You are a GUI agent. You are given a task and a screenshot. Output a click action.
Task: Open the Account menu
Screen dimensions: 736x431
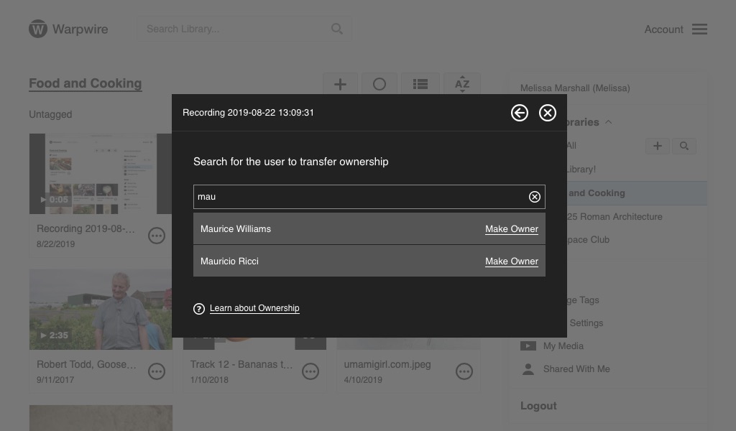pos(663,29)
